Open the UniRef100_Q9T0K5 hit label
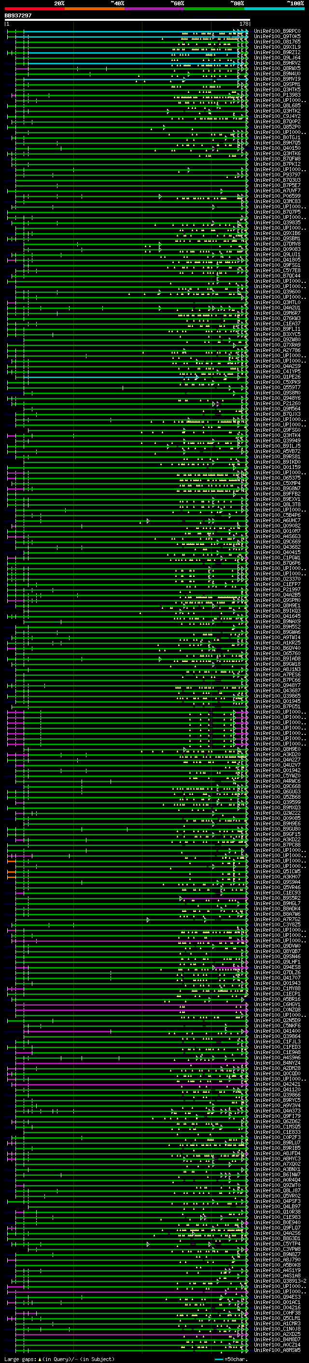 point(277,37)
